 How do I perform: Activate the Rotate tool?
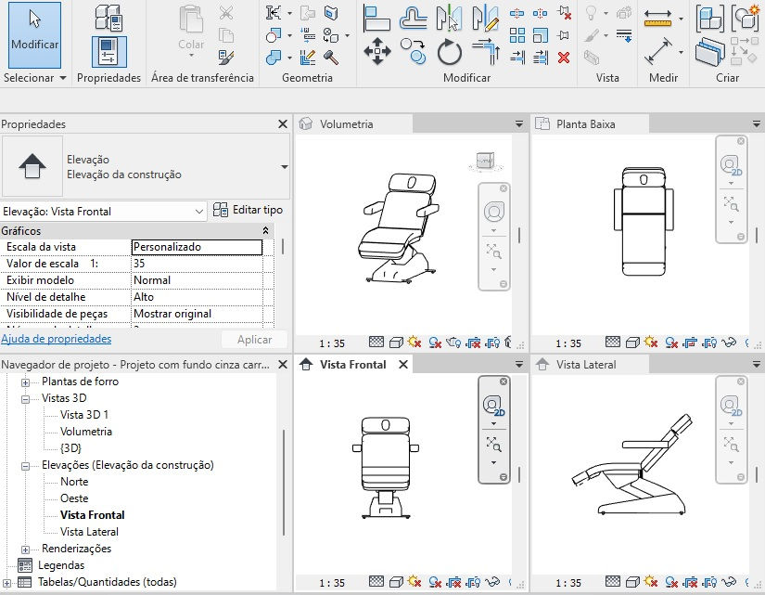tap(450, 51)
